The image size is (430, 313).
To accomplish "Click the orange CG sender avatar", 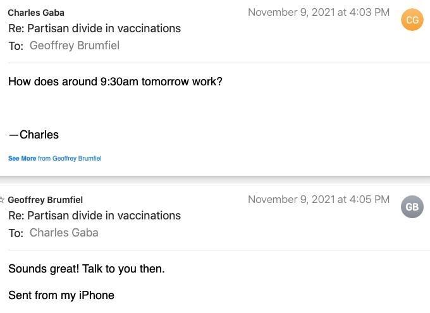I will [412, 20].
